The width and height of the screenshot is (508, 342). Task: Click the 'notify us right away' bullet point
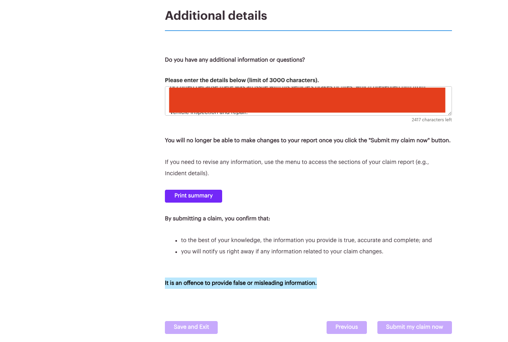pos(282,251)
